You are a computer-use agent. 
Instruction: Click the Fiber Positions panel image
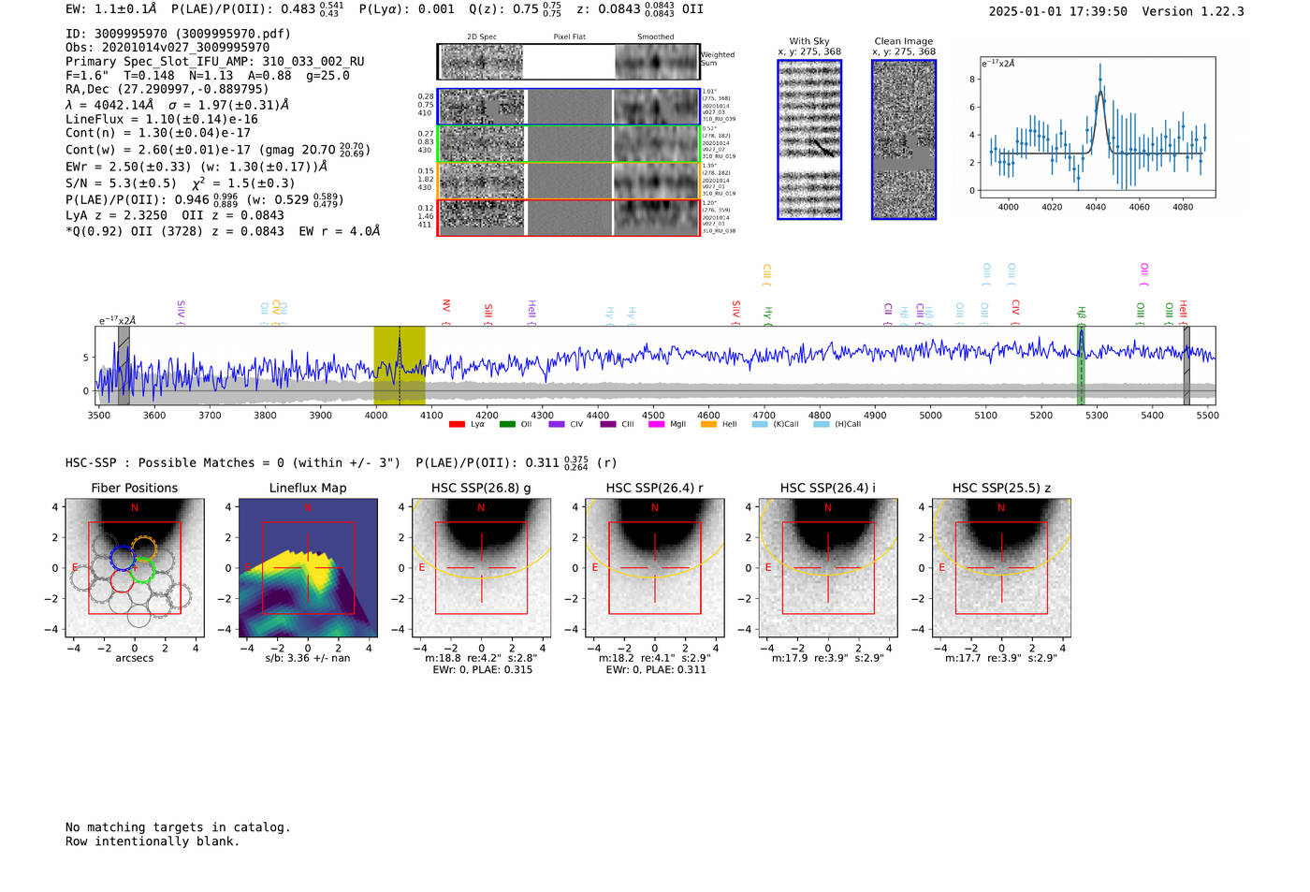(x=135, y=568)
